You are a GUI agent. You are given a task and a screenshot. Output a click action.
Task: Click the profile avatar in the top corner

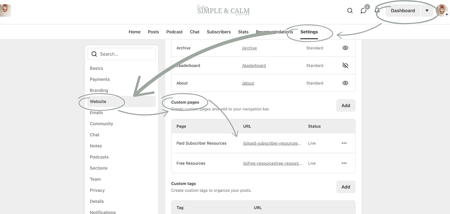coord(442,10)
